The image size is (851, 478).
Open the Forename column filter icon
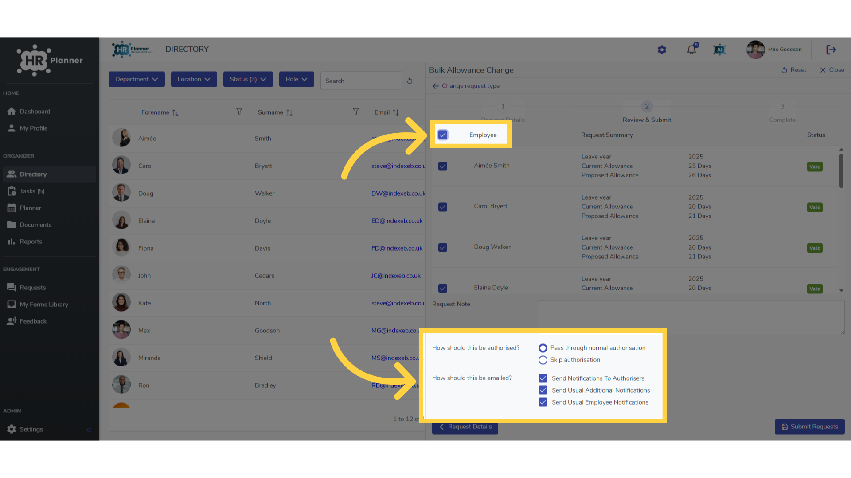coord(239,112)
